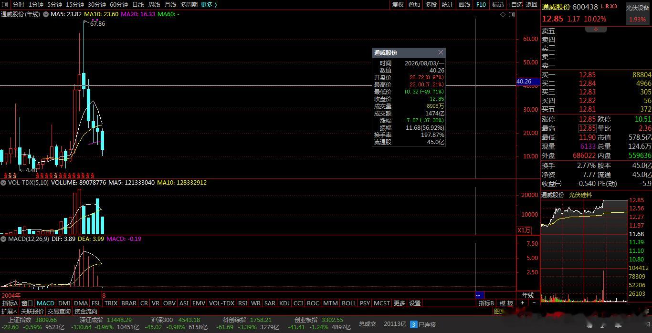Select the 60分钟 timeframe

119,4
